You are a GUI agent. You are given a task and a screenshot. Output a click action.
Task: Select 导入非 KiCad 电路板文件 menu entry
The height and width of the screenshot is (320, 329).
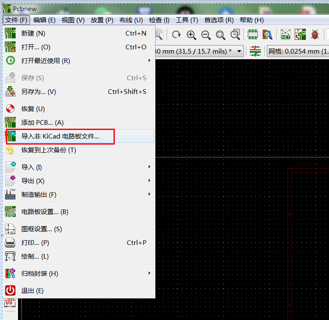60,136
